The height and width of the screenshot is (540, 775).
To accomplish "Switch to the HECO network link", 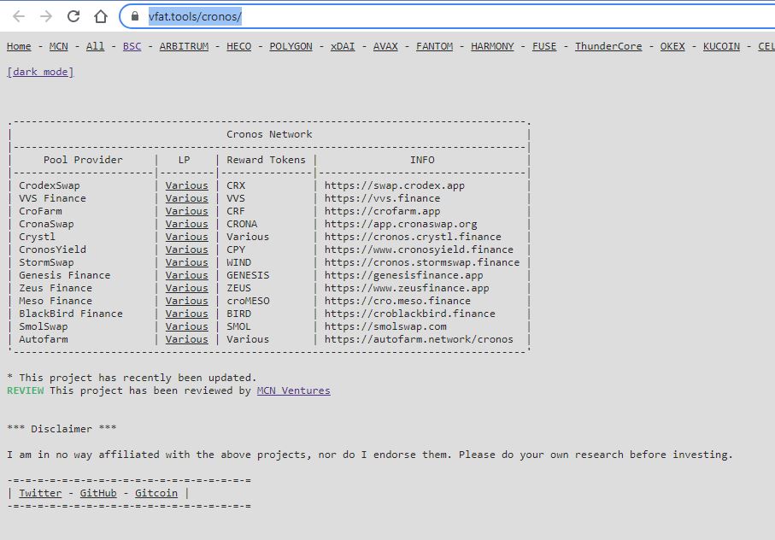I will [x=238, y=46].
